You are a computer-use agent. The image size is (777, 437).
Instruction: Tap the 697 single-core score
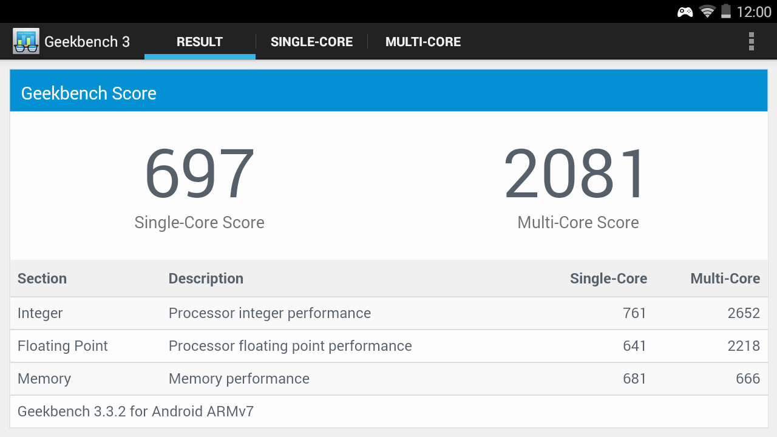coord(199,174)
